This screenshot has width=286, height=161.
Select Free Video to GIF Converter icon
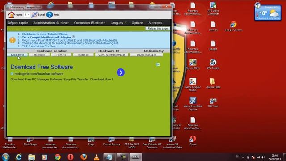coord(152,142)
